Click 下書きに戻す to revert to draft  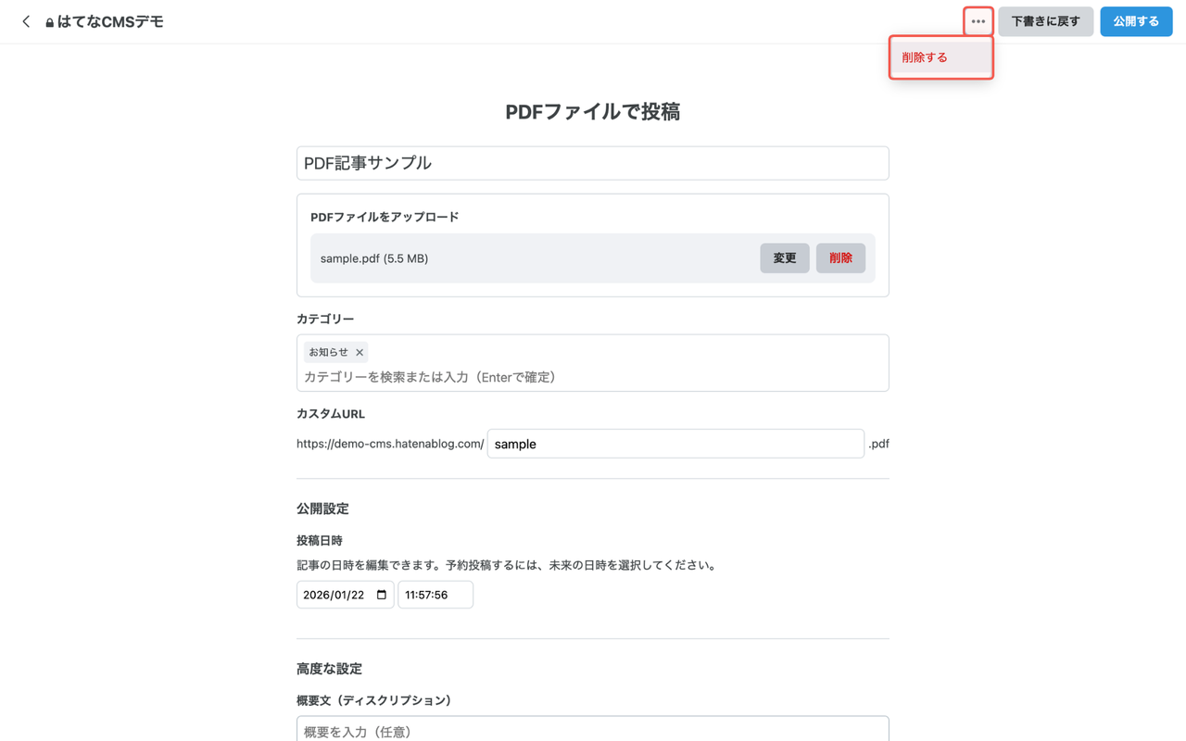point(1045,20)
